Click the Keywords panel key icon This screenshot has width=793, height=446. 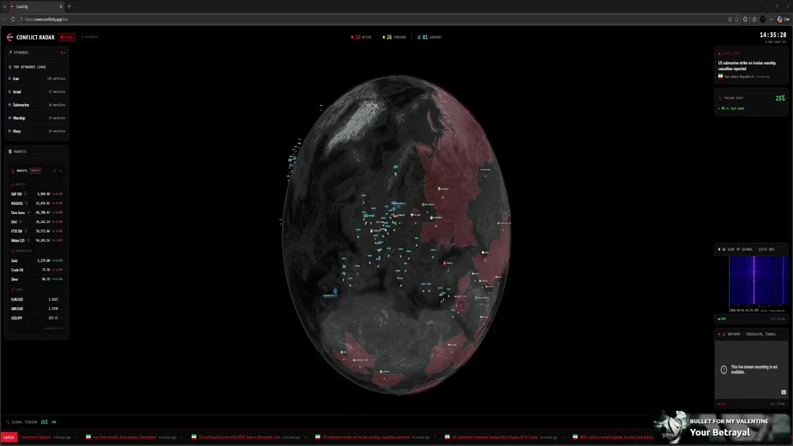10,53
